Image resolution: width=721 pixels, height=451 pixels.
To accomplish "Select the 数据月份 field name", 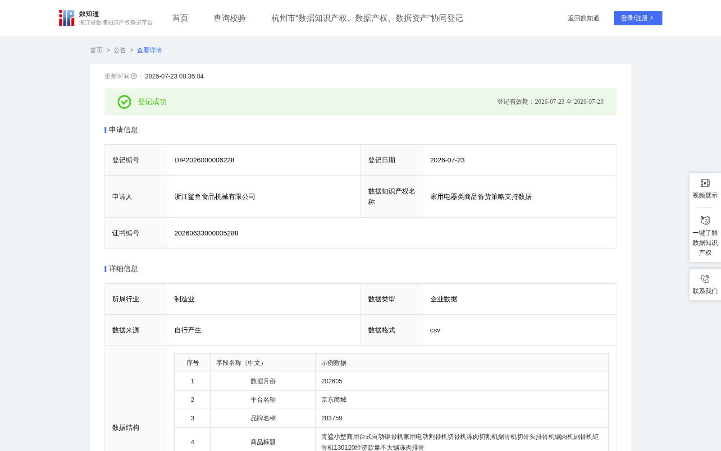I will click(263, 381).
